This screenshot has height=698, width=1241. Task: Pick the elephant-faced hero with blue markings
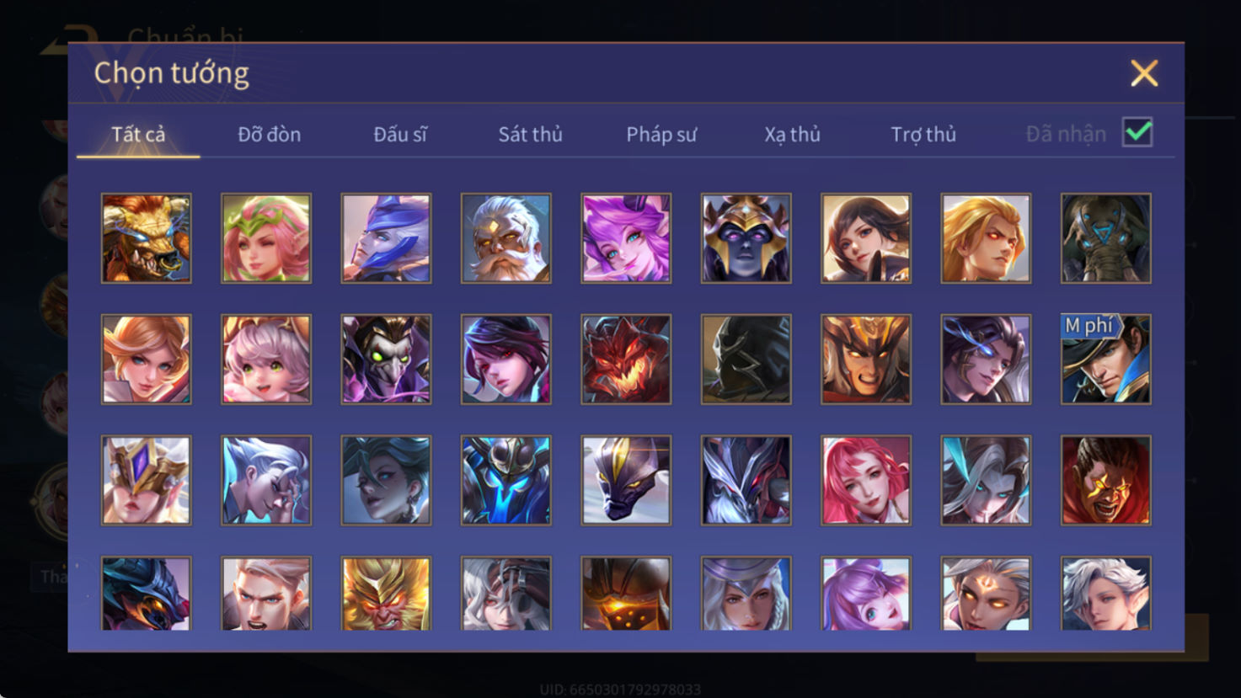1106,238
